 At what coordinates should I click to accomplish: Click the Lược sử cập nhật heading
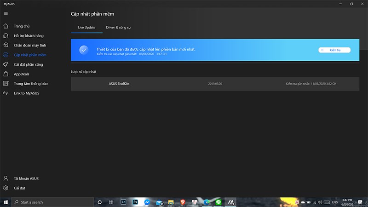pos(83,72)
